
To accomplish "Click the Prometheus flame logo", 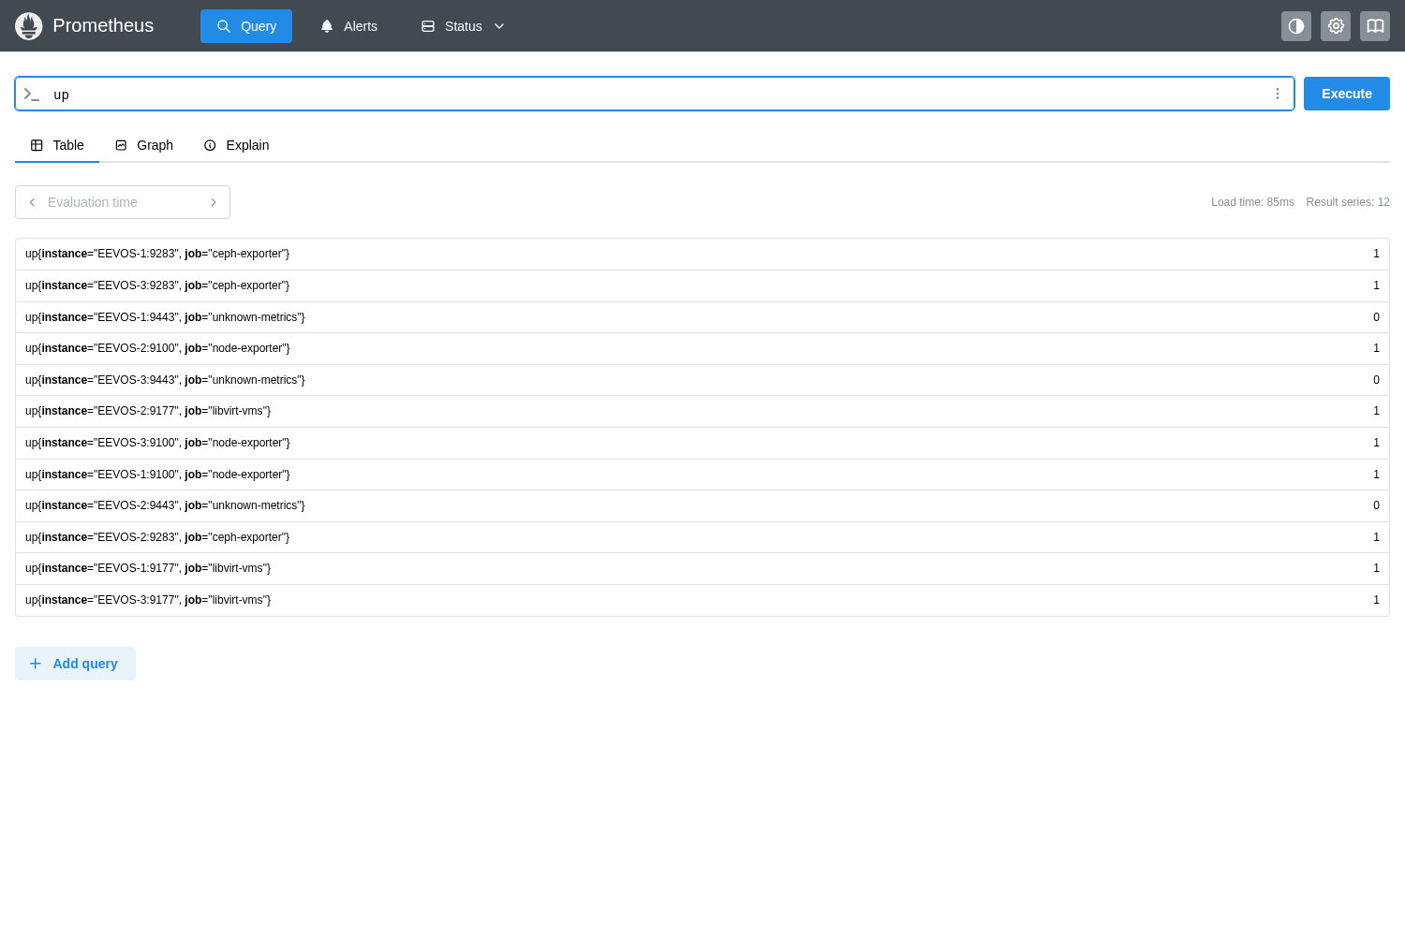I will coord(29,26).
